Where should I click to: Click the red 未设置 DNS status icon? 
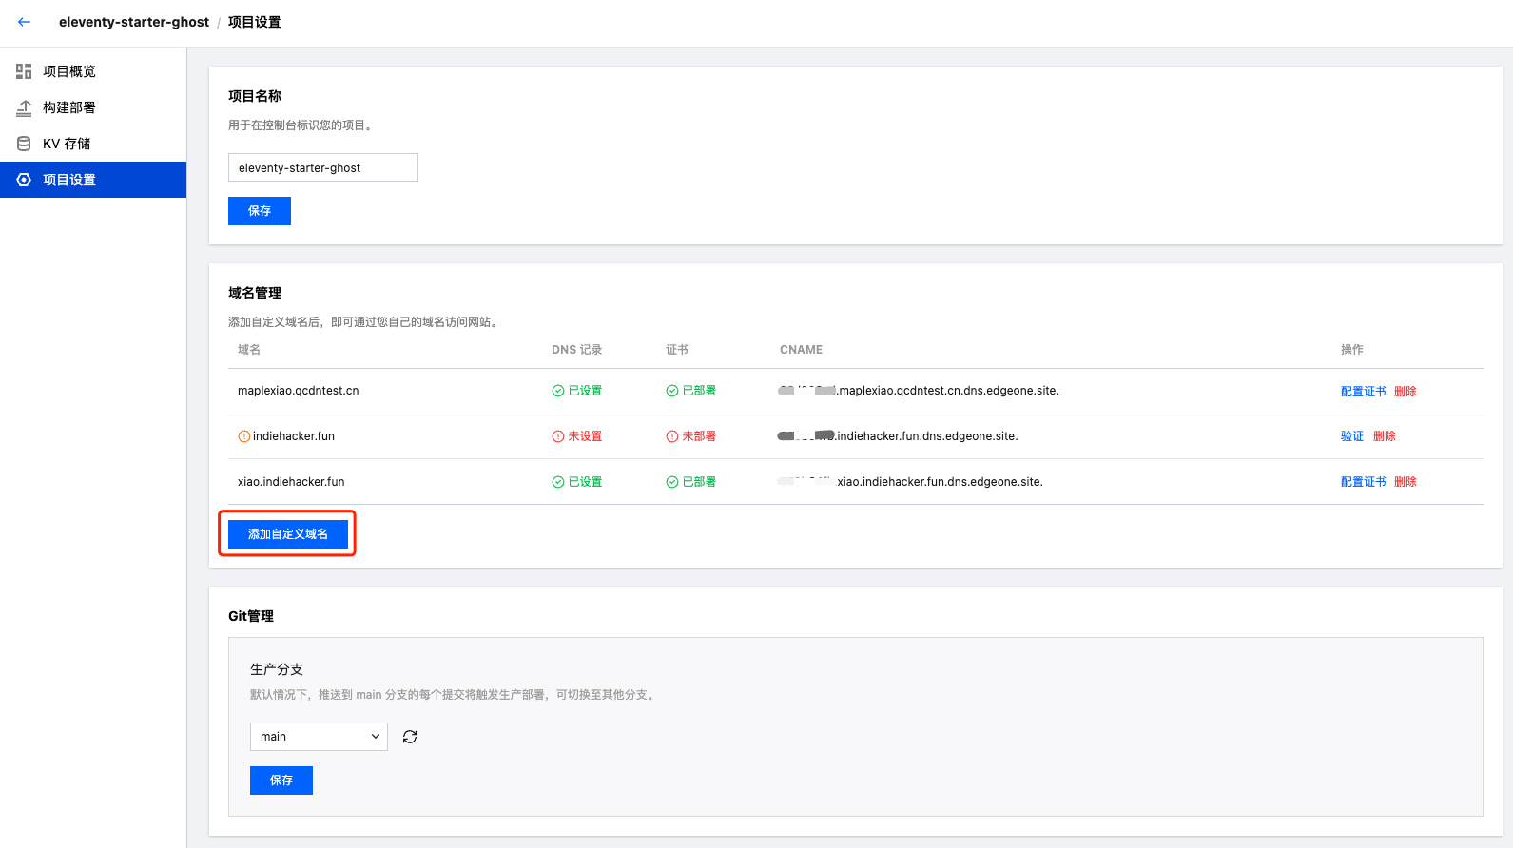pos(558,436)
